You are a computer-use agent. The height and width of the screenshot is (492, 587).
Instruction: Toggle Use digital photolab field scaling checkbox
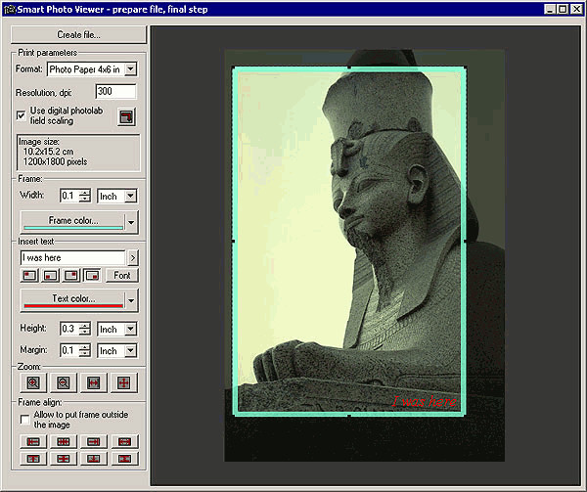point(21,115)
